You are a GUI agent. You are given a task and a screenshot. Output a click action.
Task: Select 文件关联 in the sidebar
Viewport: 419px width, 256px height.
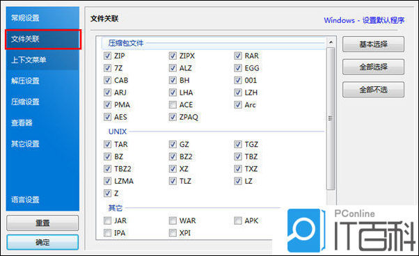(x=42, y=39)
